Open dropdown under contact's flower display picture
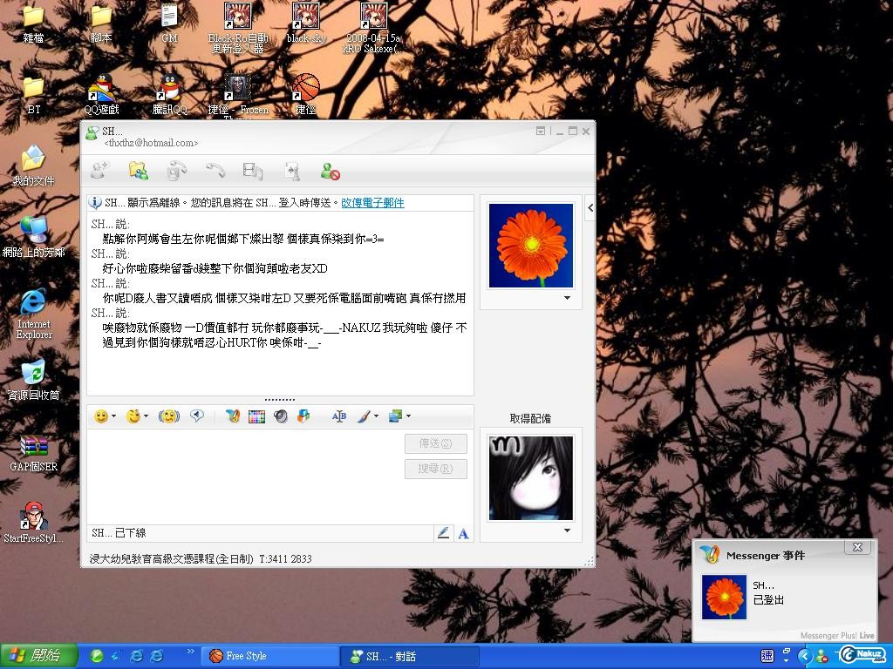Viewport: 893px width, 669px height. 567,298
